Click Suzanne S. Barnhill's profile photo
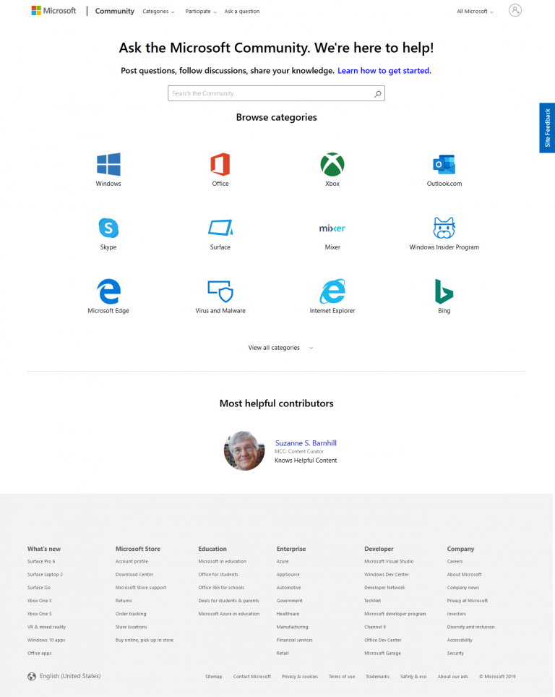Viewport: 555px width, 697px height. [244, 450]
